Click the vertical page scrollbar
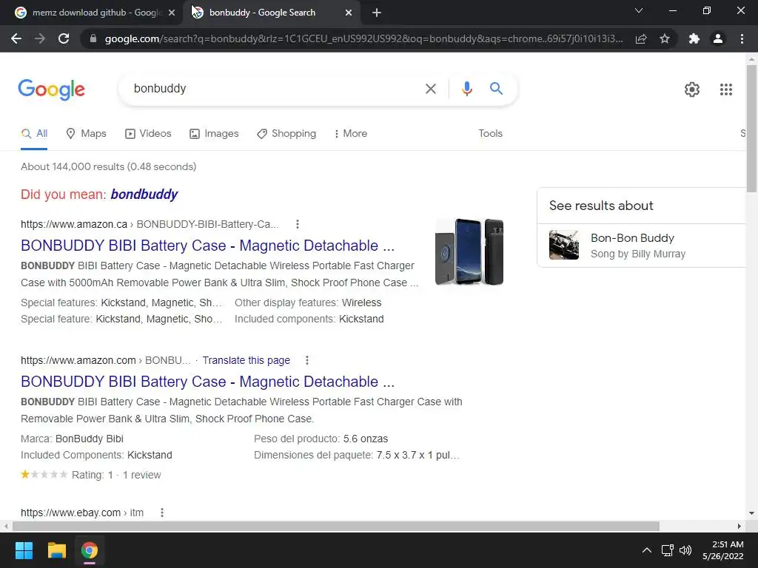This screenshot has width=758, height=568. tap(751, 128)
